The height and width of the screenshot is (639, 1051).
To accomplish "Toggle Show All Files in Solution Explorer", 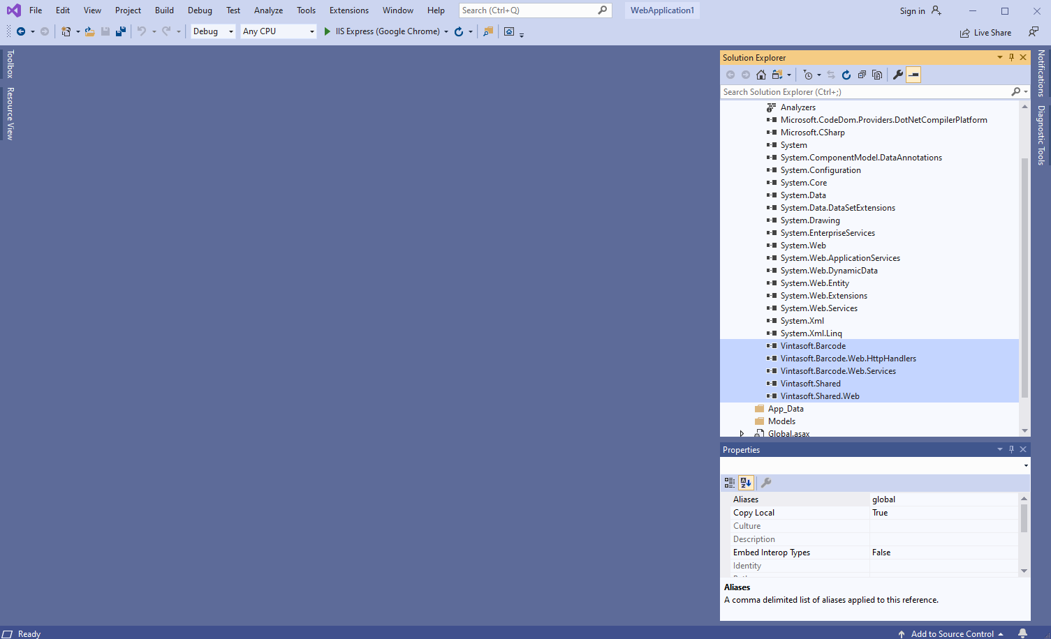I will point(877,75).
